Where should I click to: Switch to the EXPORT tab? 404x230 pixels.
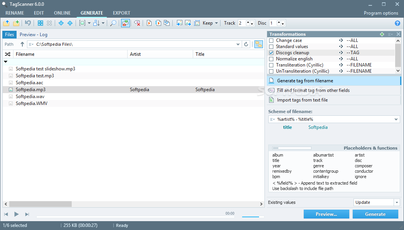(x=121, y=13)
